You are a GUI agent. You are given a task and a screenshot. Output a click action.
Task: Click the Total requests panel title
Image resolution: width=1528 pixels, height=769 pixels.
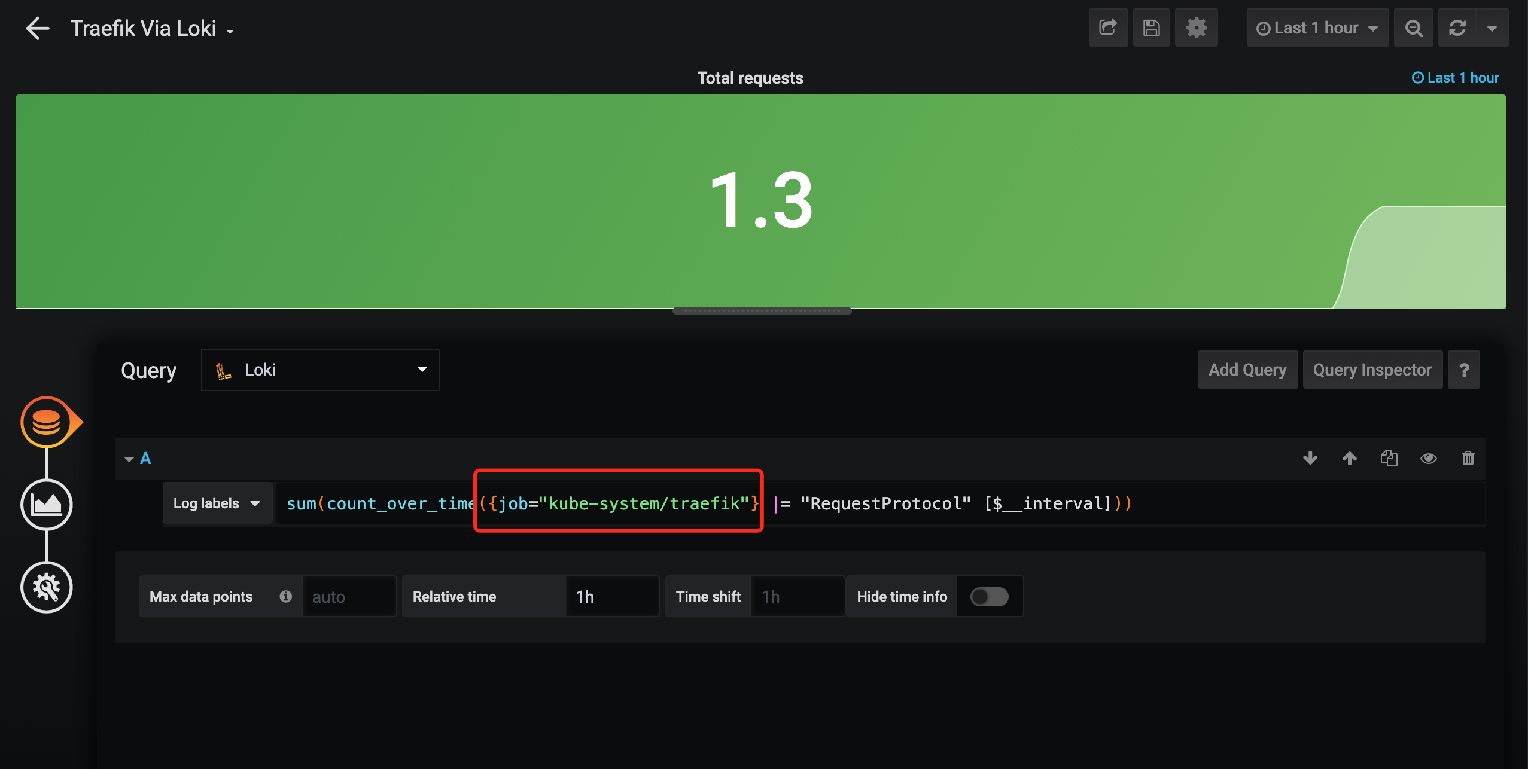tap(750, 78)
